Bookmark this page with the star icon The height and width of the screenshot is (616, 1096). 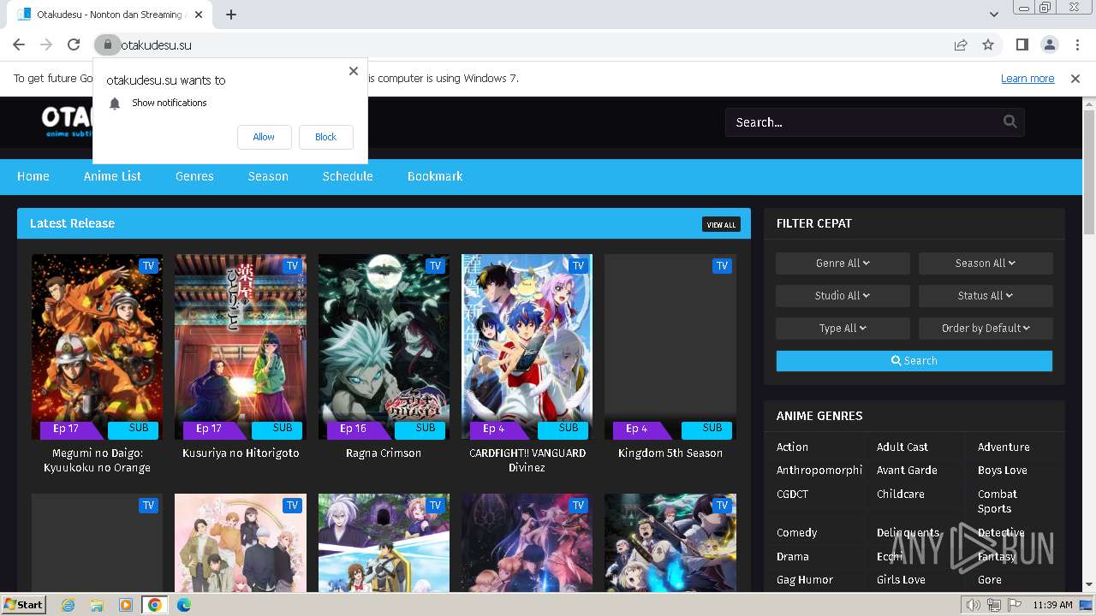point(988,44)
